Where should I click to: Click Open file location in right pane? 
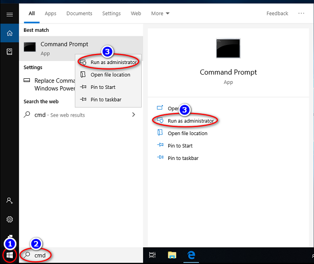tap(187, 134)
